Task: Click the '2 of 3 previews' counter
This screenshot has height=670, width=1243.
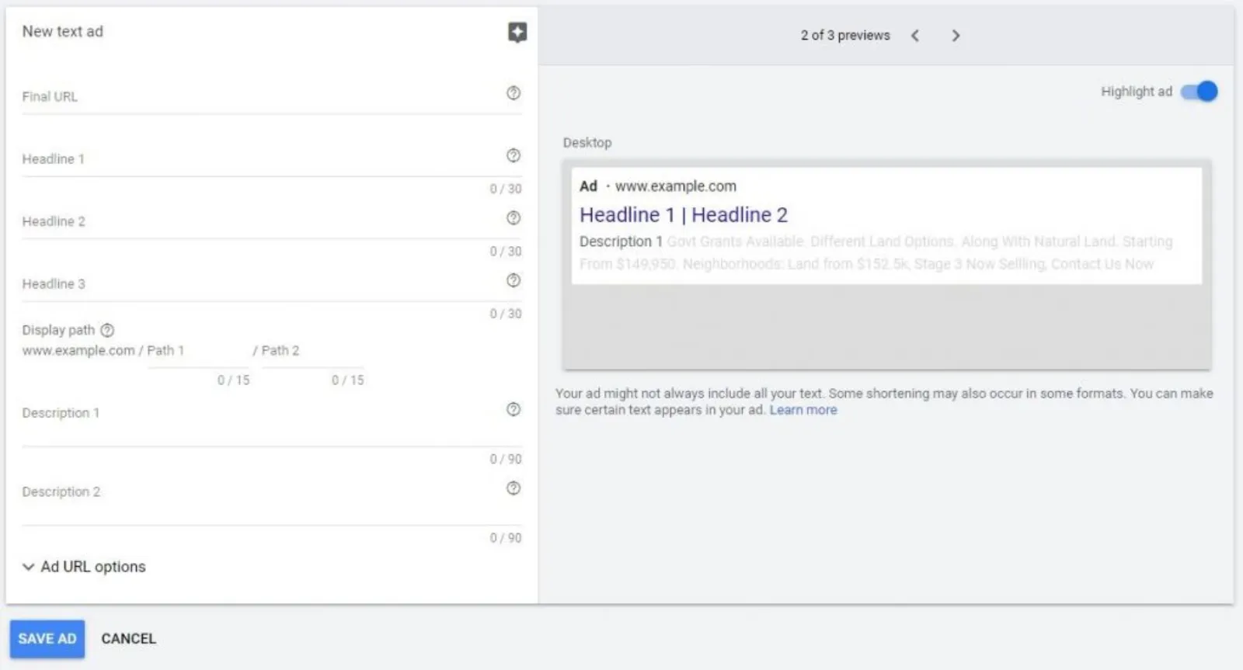Action: click(845, 36)
